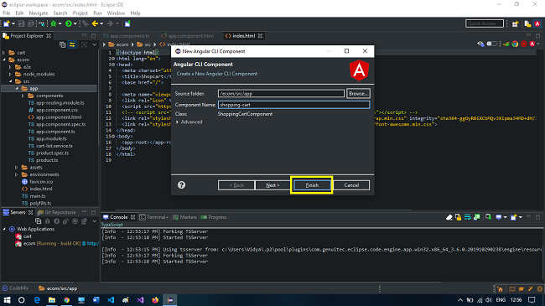Collapse the Web Applications node in Servers
Viewport: 545px width, 306px height.
pyautogui.click(x=4, y=229)
